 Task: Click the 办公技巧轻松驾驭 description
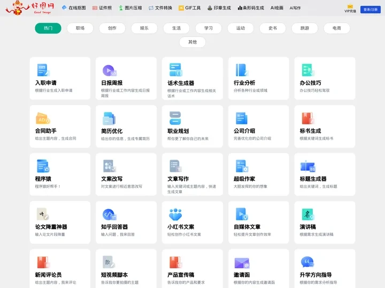[x=314, y=90]
